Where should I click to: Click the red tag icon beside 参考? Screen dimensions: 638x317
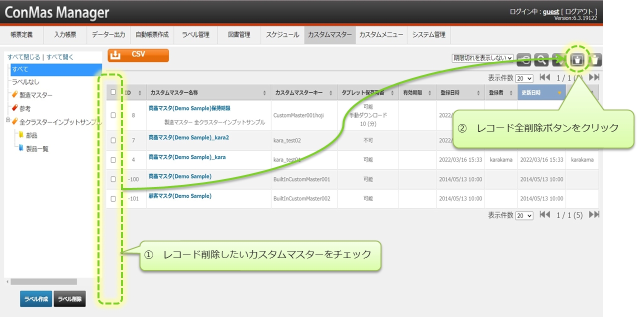tap(15, 108)
